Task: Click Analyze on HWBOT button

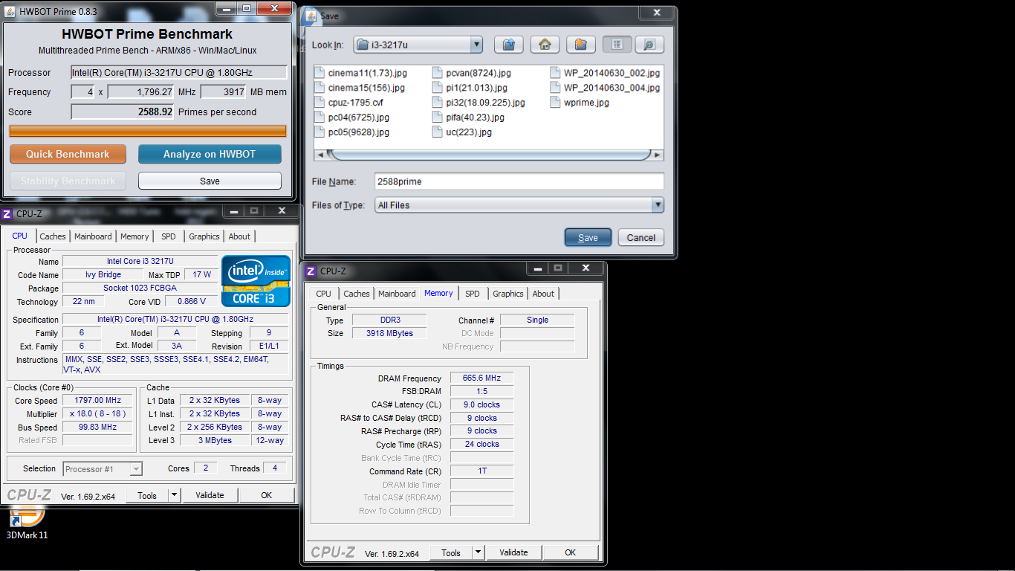Action: (x=210, y=154)
